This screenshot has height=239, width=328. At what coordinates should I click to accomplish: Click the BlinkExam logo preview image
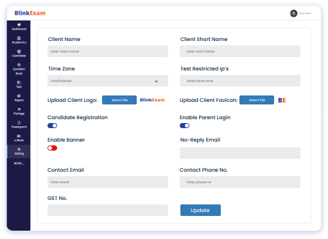[x=152, y=100]
